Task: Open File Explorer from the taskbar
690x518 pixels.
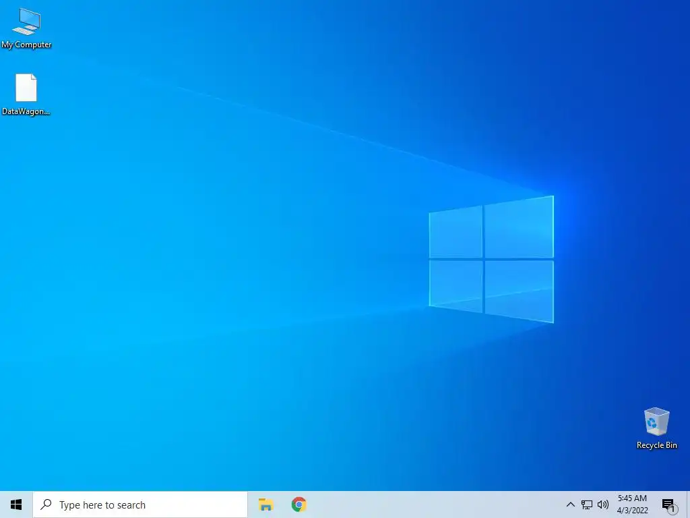Action: [x=265, y=505]
